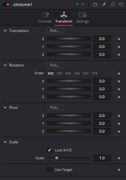
Task: Click the Pivot Y thumbwheel
Action: [69, 123]
